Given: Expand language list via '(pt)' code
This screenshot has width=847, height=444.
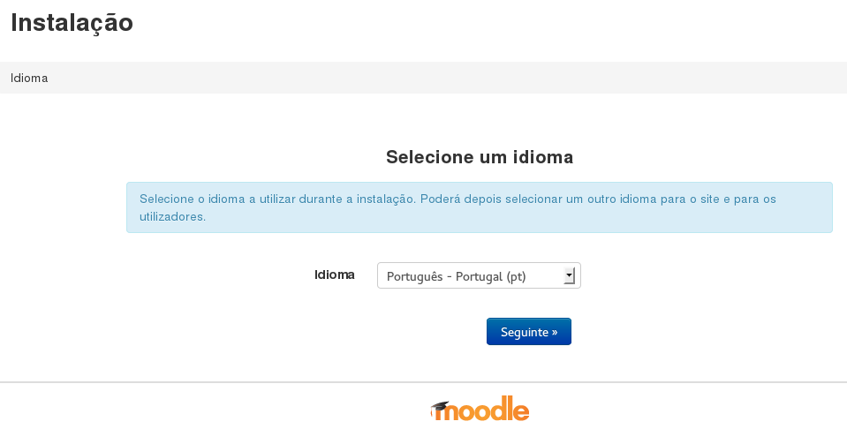Looking at the screenshot, I should click(516, 276).
